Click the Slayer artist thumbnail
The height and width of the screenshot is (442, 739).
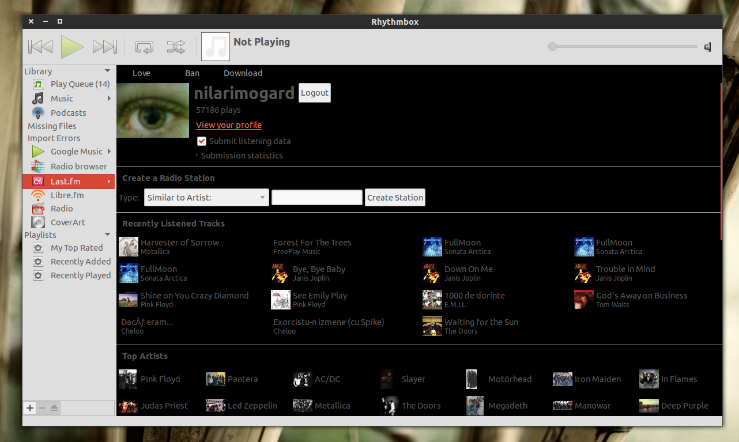(x=387, y=379)
